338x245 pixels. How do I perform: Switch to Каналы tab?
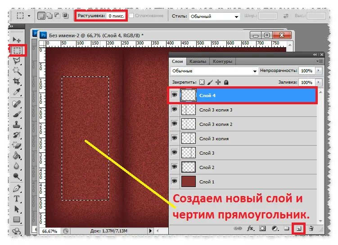pyautogui.click(x=198, y=61)
